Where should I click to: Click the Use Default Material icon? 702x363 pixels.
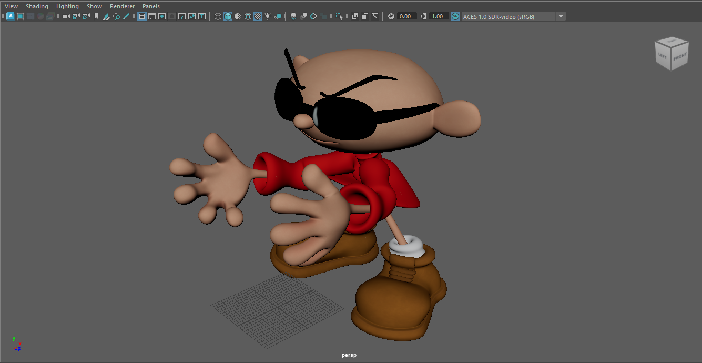tap(238, 16)
